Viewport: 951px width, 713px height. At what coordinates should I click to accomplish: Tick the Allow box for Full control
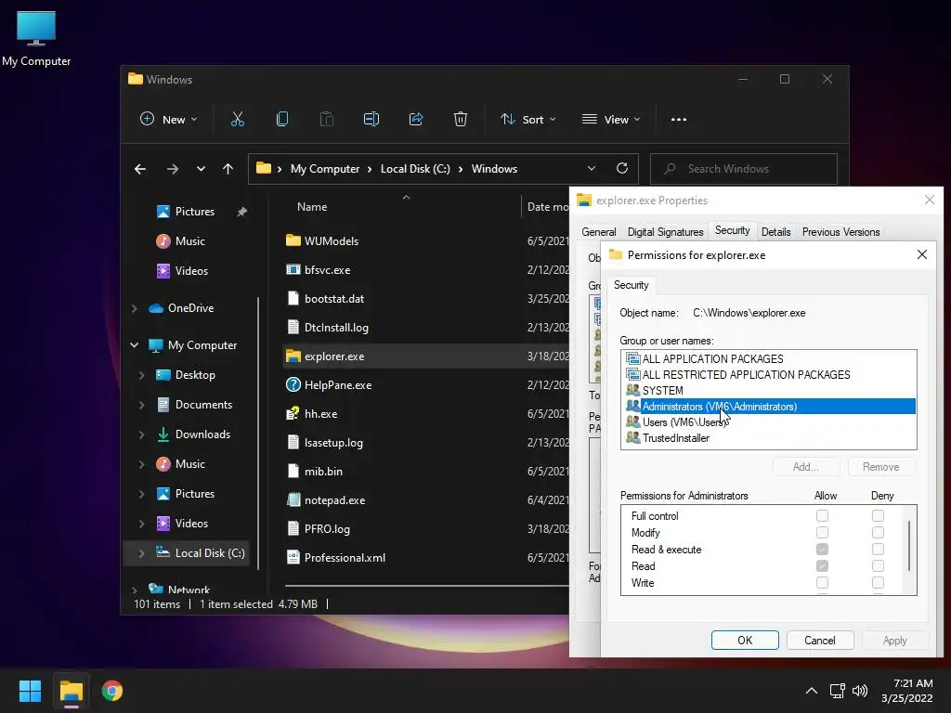822,516
